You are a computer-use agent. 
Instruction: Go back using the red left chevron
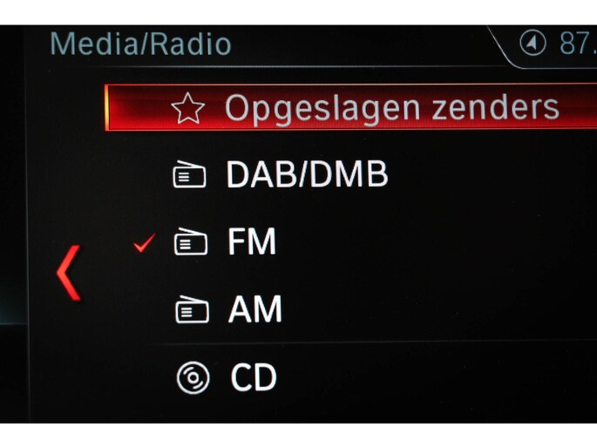pos(69,273)
